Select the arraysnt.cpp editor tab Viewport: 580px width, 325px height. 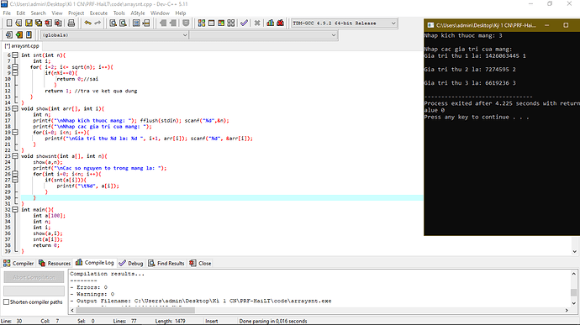coord(22,46)
